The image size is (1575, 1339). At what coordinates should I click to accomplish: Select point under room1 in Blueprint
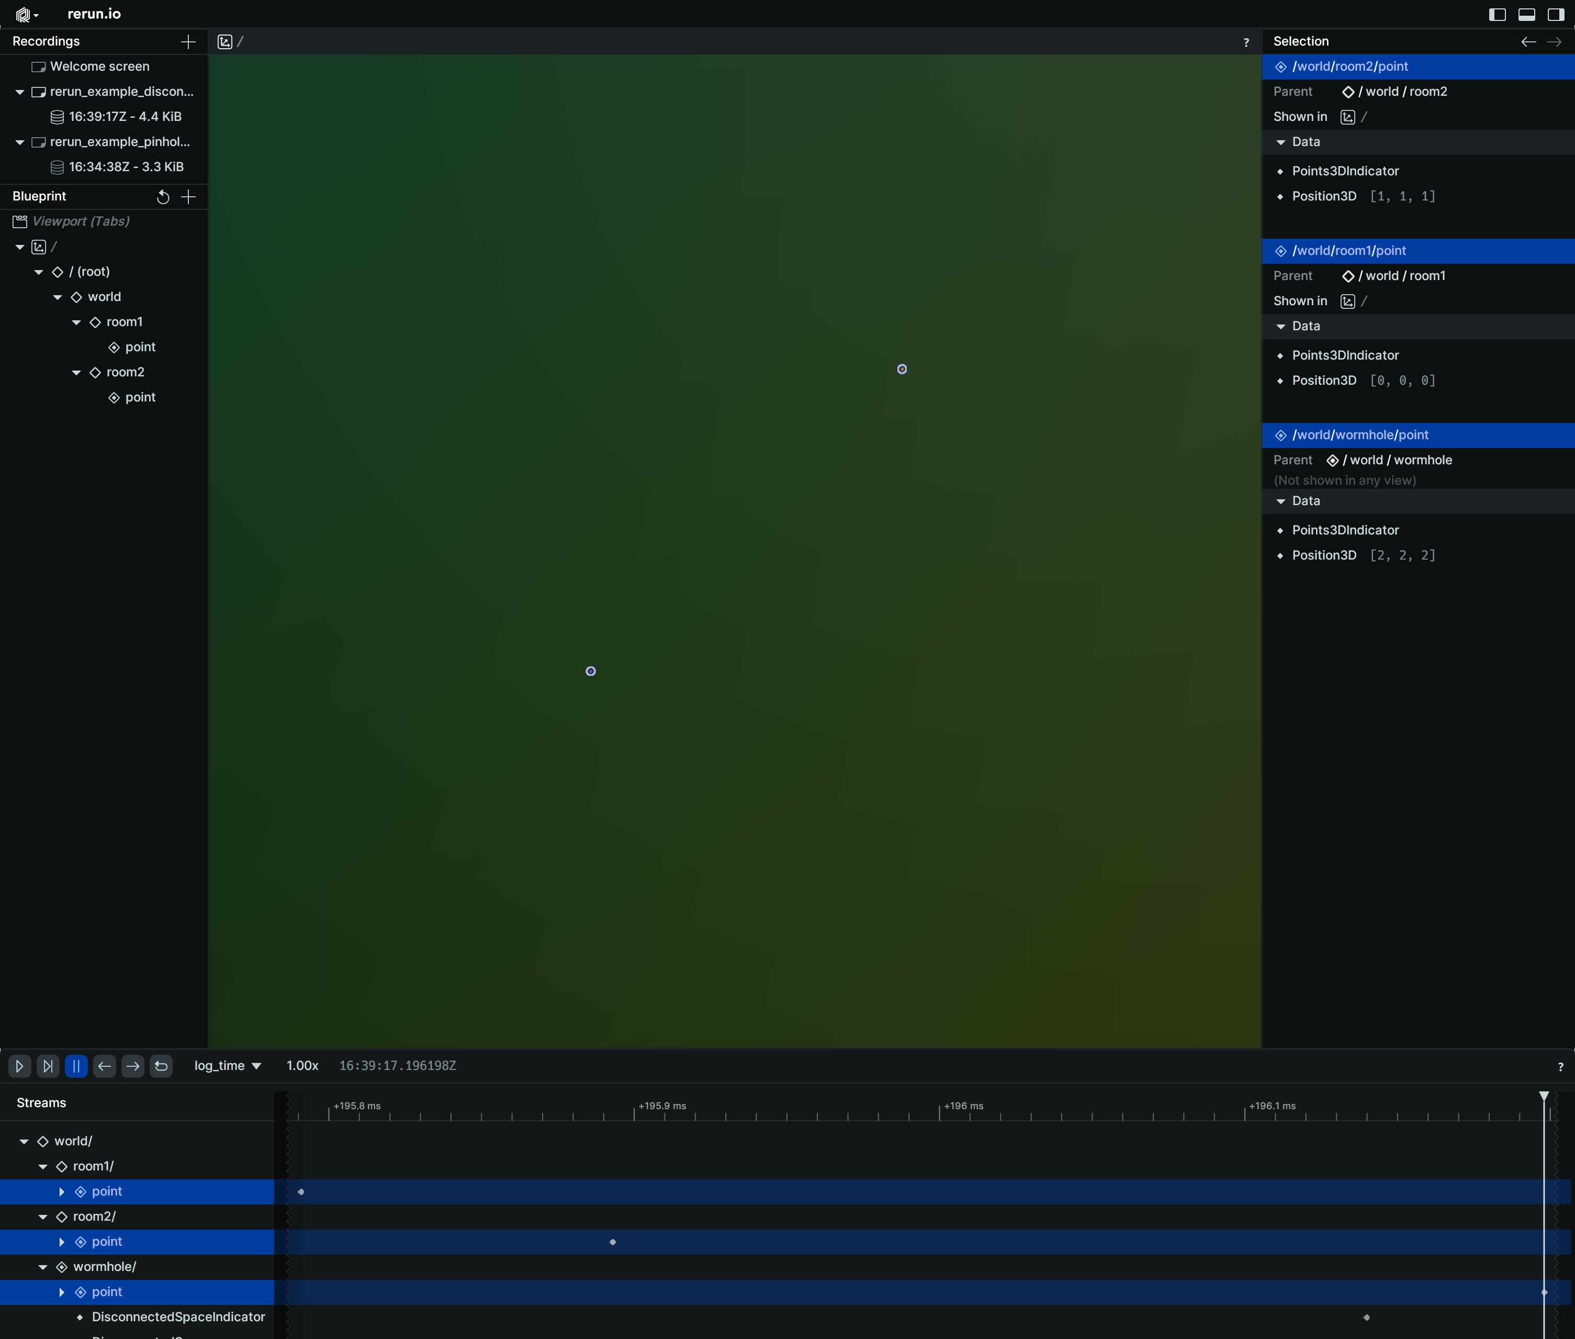coord(132,347)
